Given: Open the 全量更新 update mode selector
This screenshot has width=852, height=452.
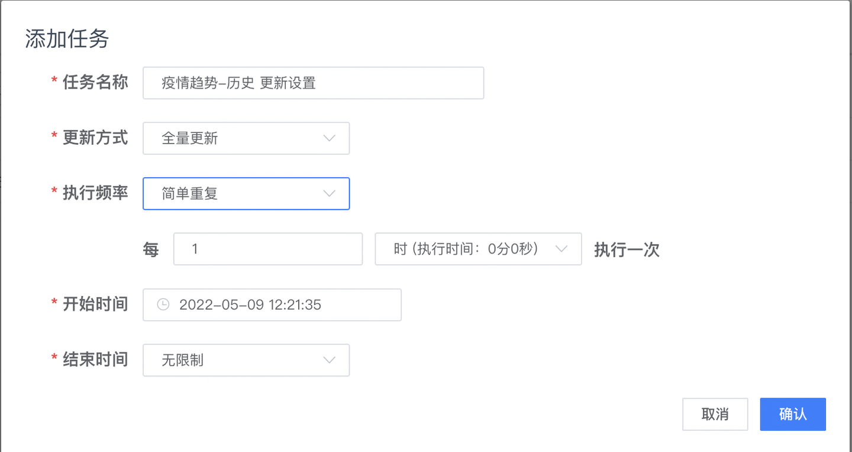Looking at the screenshot, I should click(246, 138).
